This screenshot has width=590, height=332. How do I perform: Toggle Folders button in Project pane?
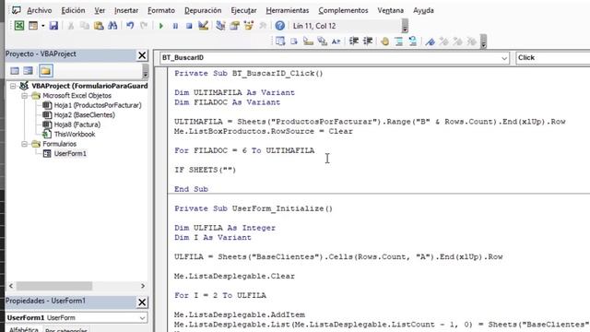45,71
